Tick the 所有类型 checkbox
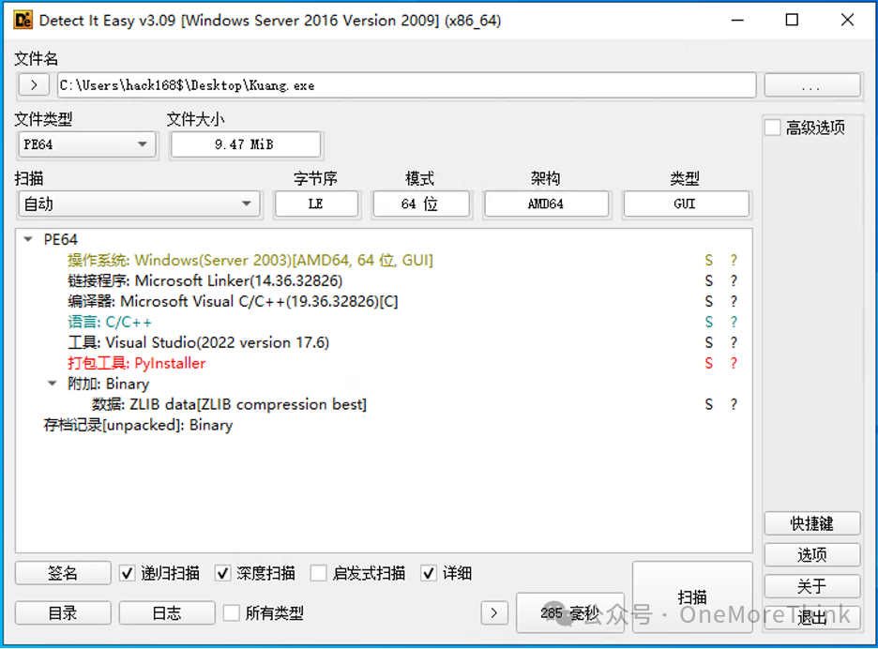 (x=232, y=612)
